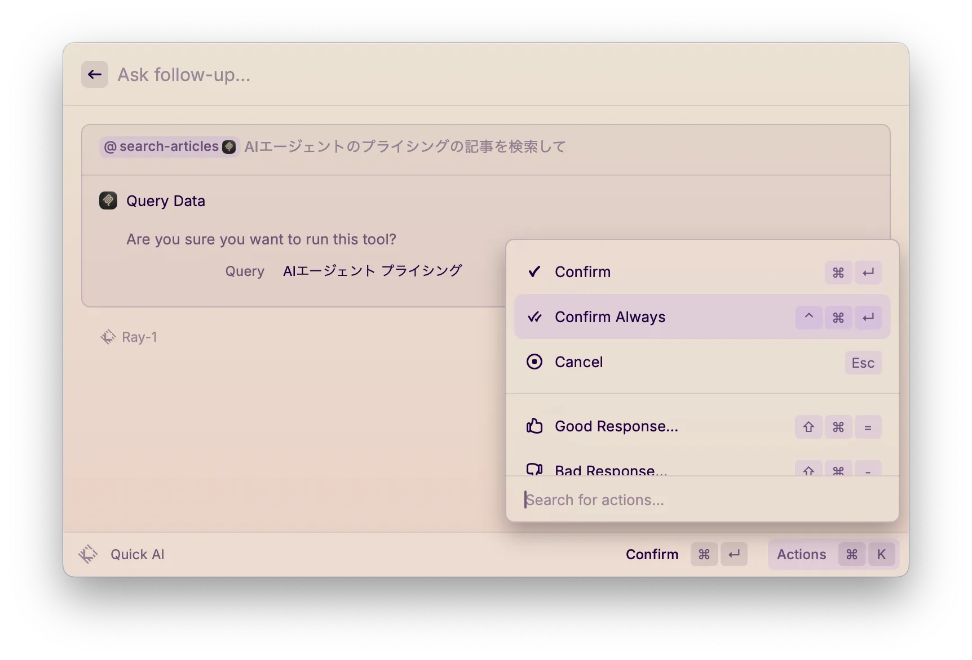
Task: Click the double-checkmark Confirm Always icon
Action: pos(534,317)
